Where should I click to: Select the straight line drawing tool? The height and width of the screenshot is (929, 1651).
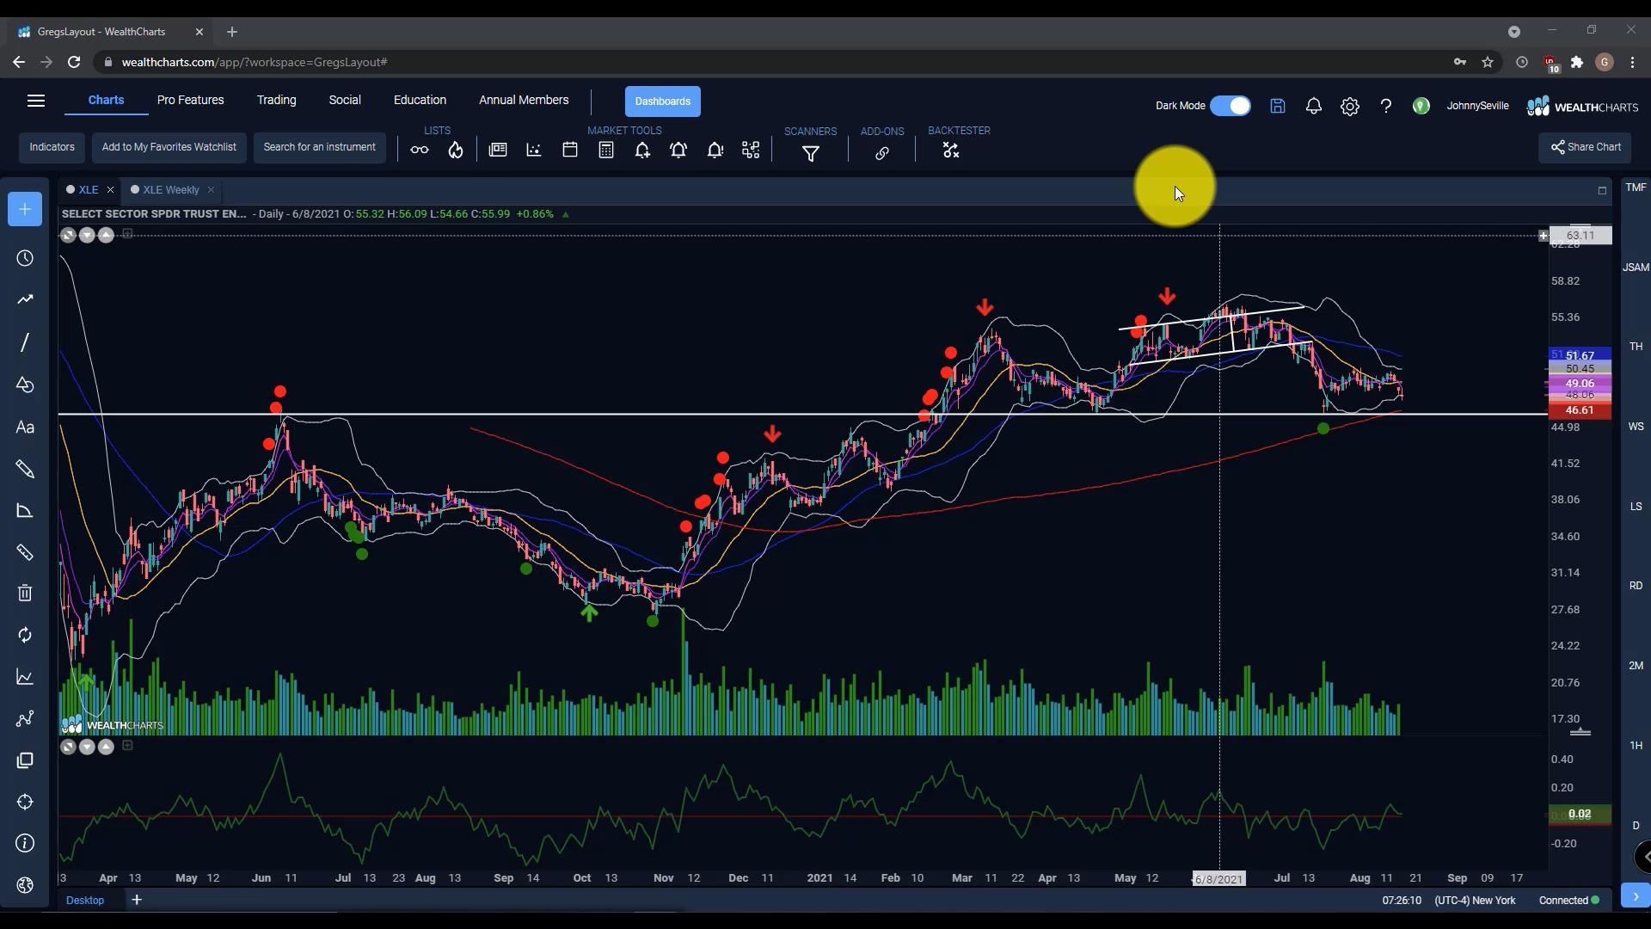click(x=25, y=342)
